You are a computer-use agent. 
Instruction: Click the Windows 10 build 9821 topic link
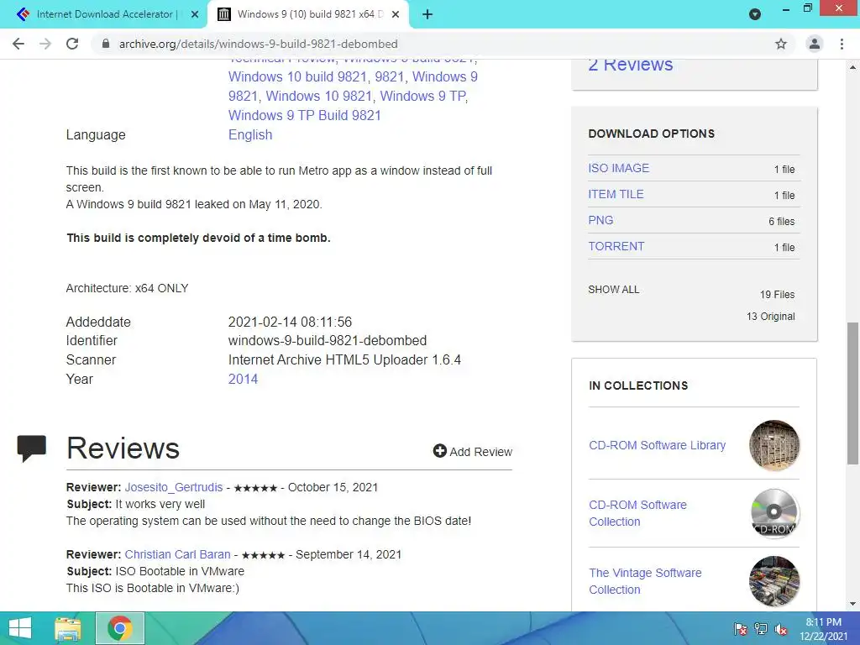tap(297, 76)
